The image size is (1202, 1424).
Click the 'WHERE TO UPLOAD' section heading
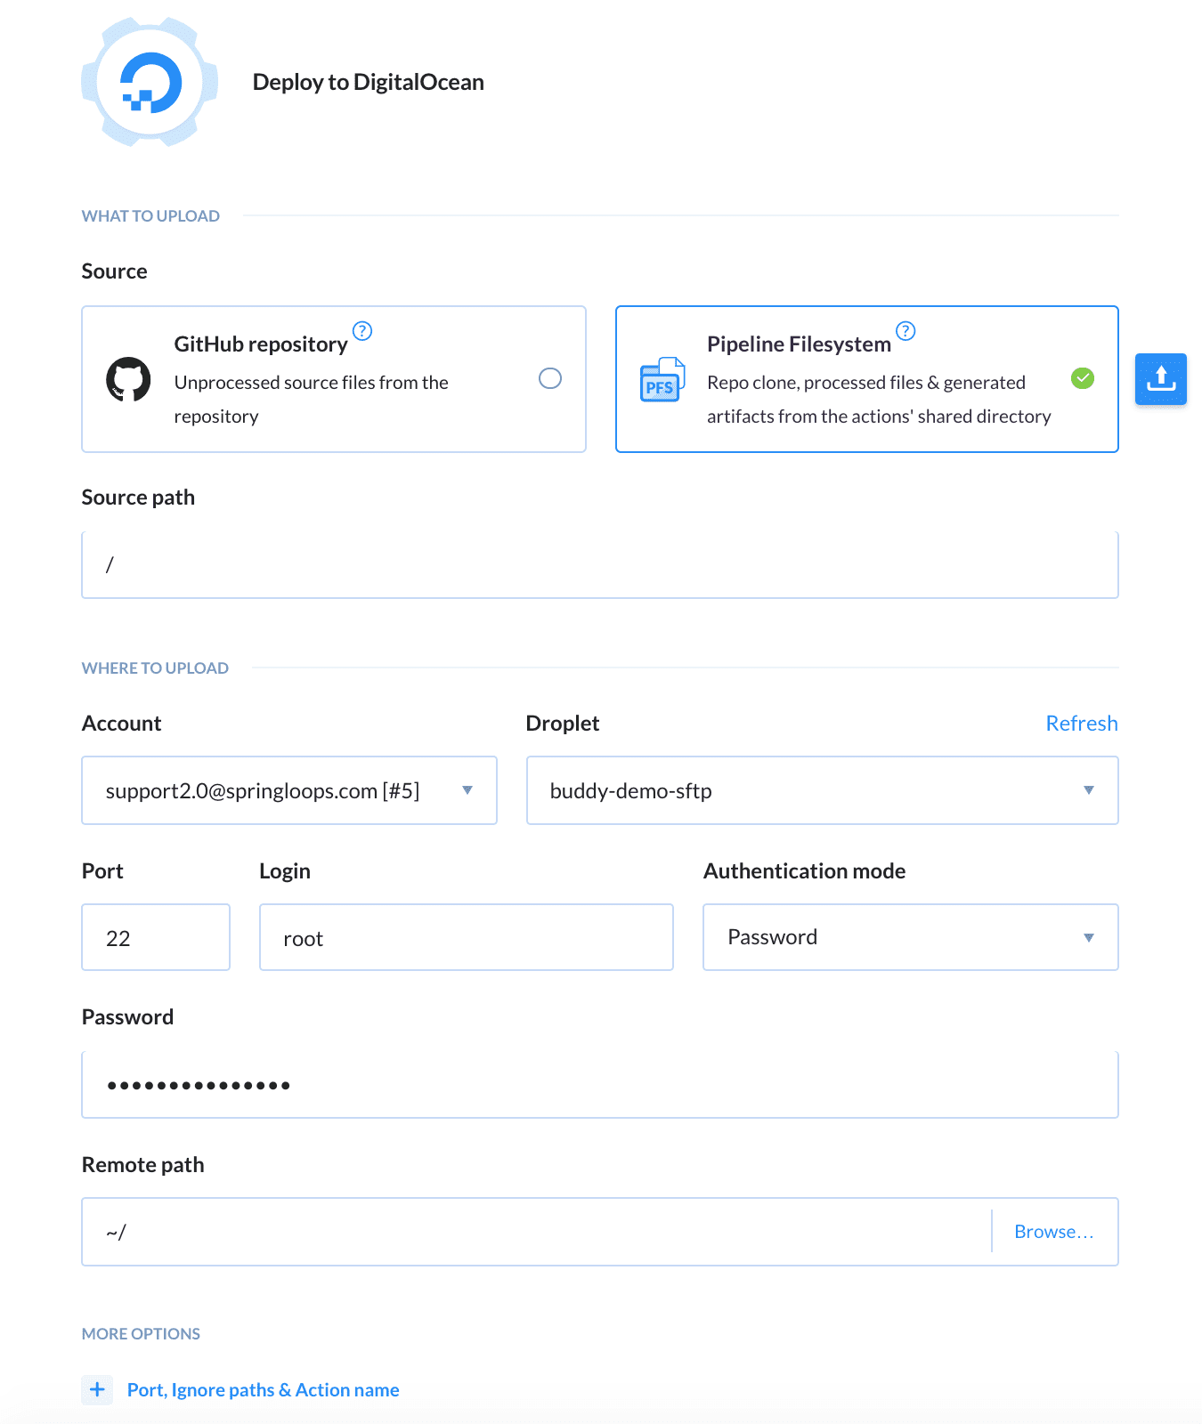point(155,667)
